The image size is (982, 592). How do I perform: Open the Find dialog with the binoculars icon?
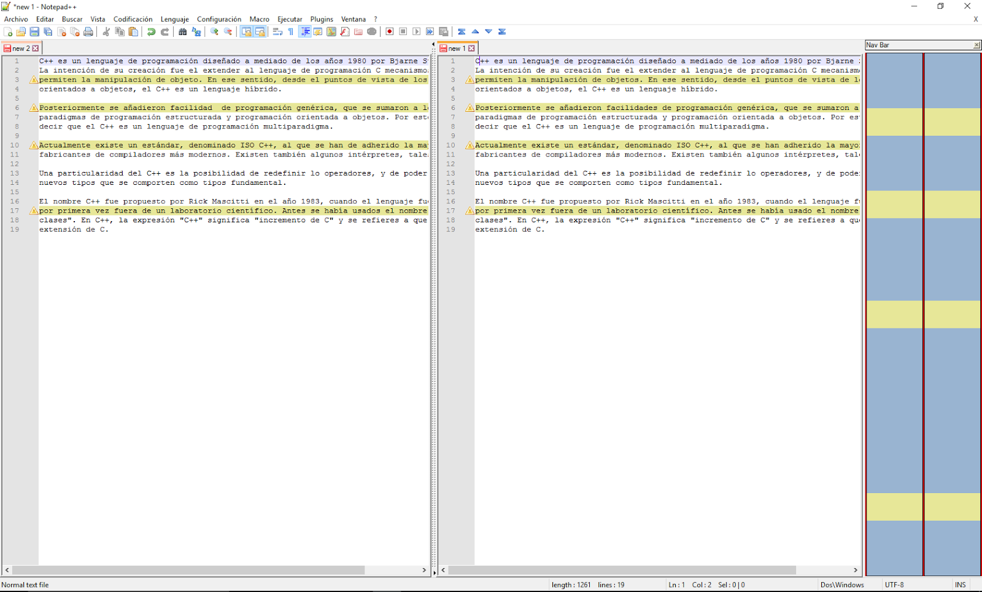pyautogui.click(x=182, y=31)
